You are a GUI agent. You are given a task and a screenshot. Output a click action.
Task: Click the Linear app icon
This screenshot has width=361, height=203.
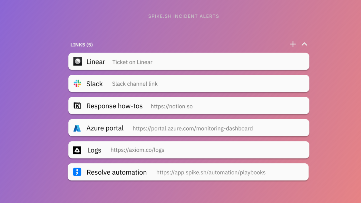77,62
